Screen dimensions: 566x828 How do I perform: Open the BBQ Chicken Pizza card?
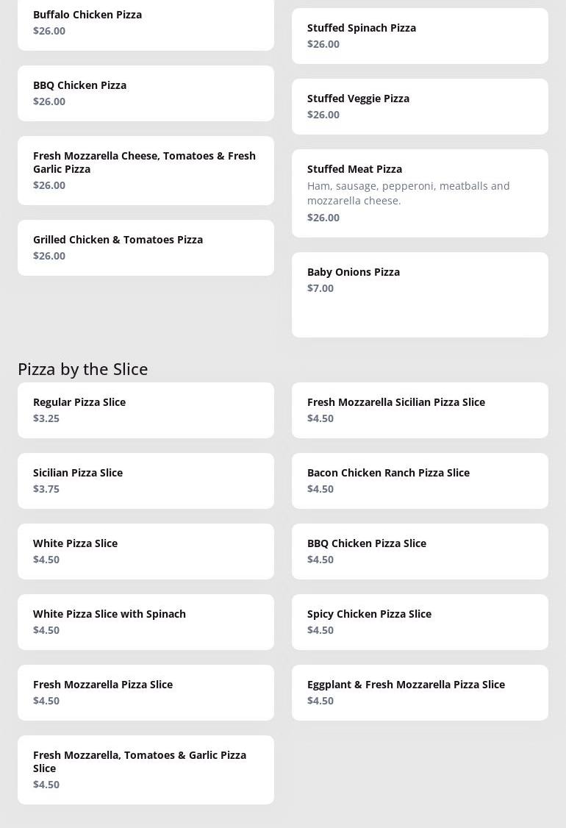[x=146, y=93]
